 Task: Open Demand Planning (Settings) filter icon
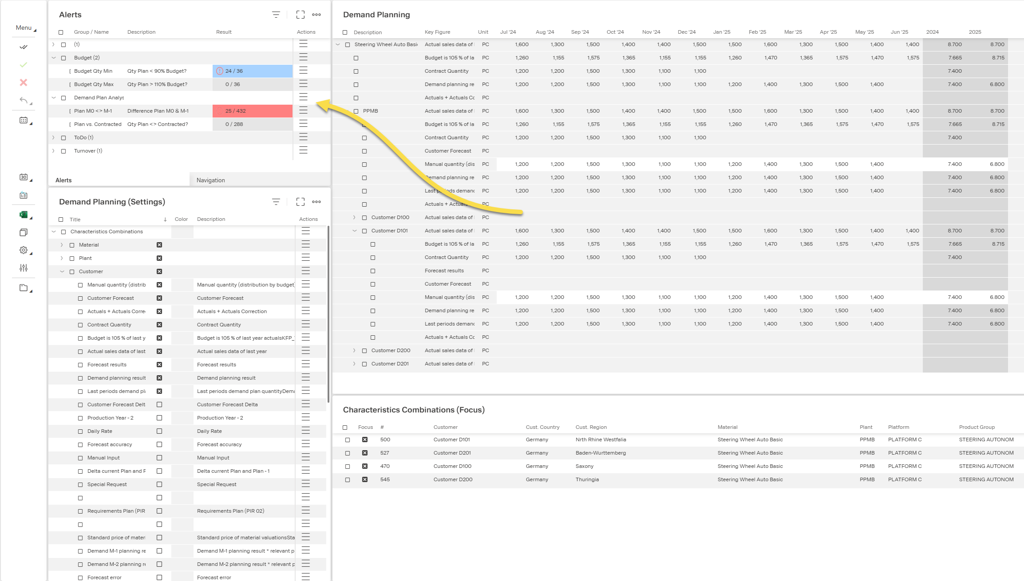coord(276,202)
